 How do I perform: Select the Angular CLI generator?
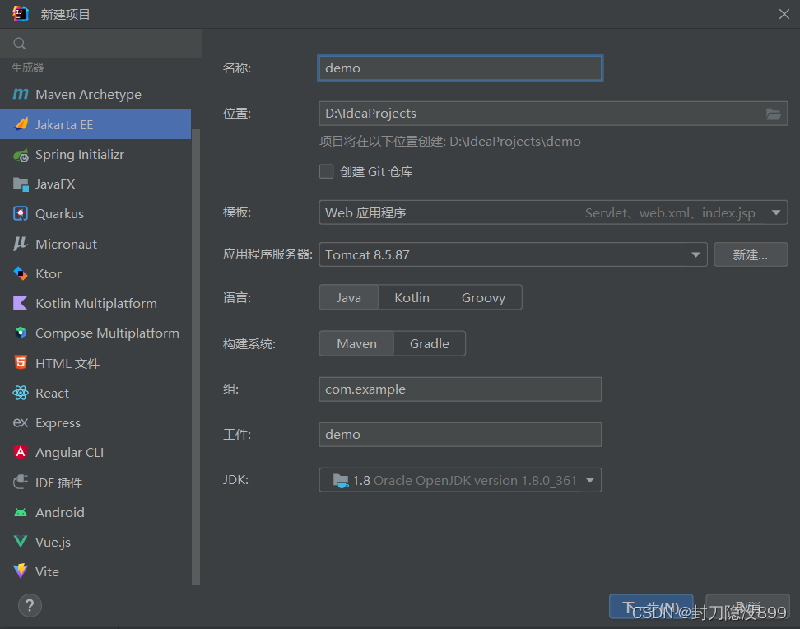click(95, 452)
